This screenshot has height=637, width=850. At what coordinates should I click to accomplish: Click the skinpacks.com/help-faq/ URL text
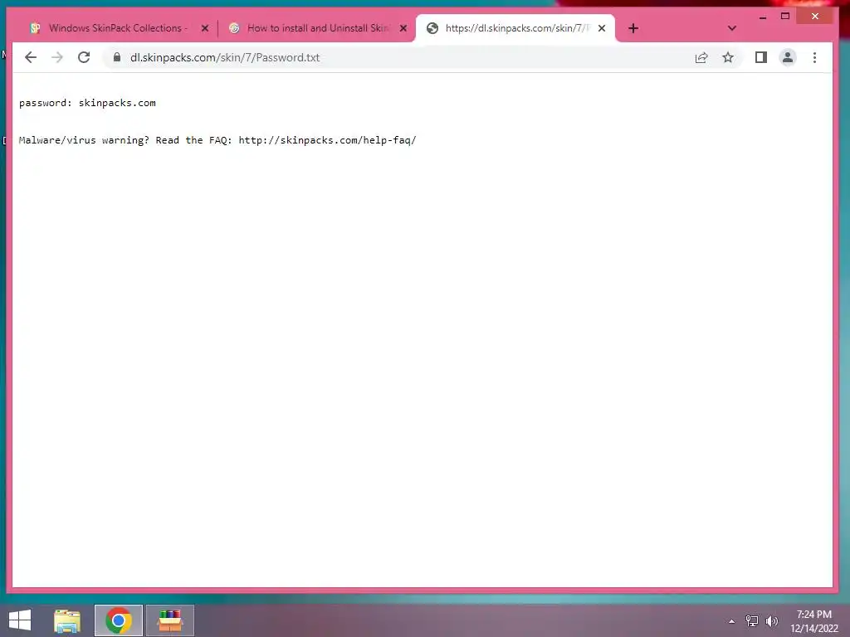327,140
